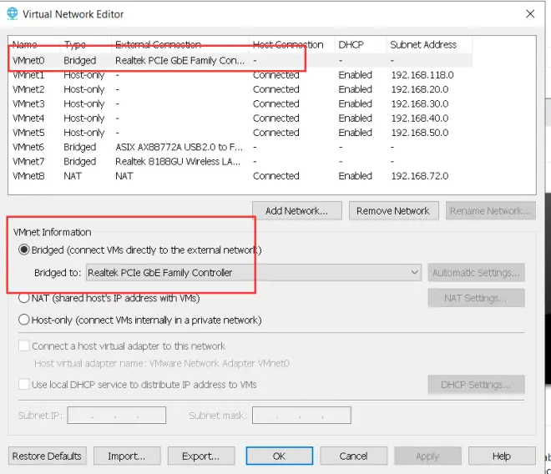Click the Add Network button
The width and height of the screenshot is (551, 474).
pos(297,211)
